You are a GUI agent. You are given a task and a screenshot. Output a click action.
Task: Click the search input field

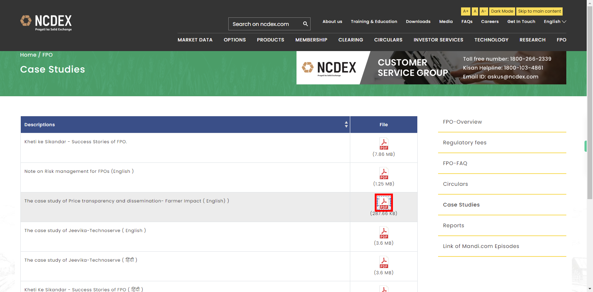265,24
